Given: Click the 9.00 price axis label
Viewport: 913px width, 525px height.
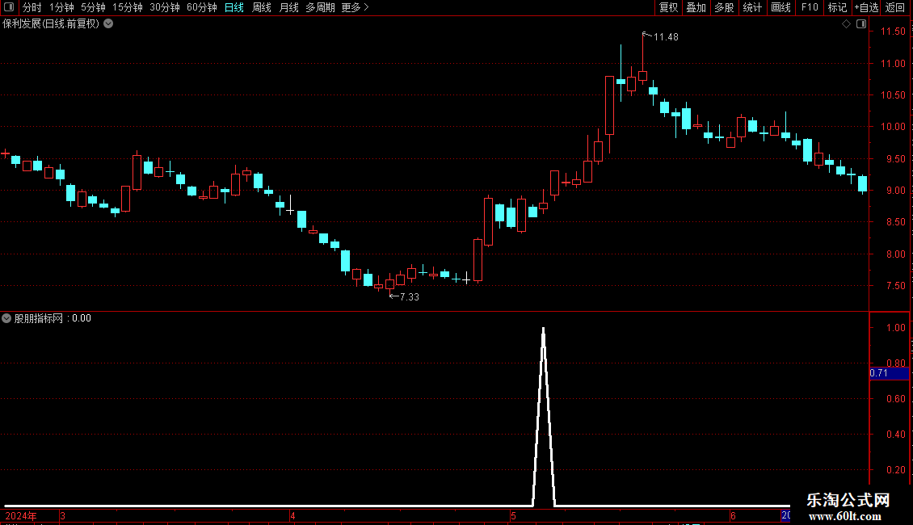Looking at the screenshot, I should tap(895, 191).
